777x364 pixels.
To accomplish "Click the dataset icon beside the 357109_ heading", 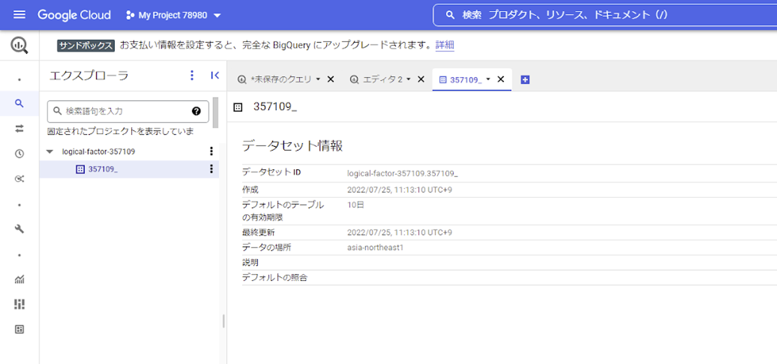I will 238,107.
